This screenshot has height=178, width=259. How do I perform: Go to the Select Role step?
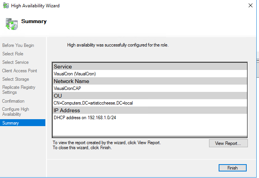click(x=13, y=54)
